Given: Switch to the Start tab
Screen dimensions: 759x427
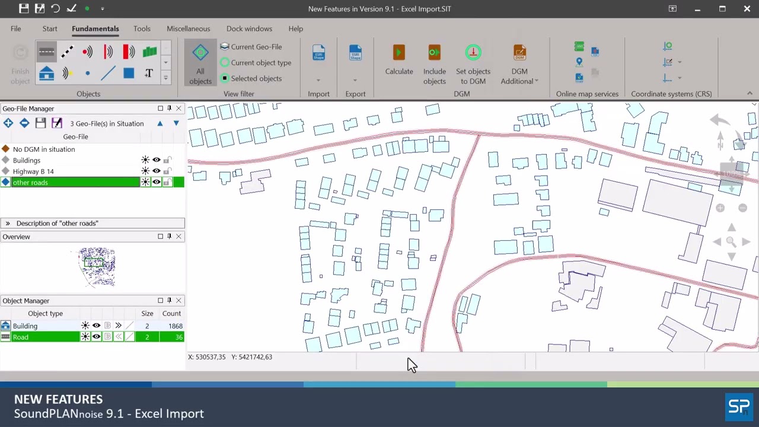Looking at the screenshot, I should [50, 28].
